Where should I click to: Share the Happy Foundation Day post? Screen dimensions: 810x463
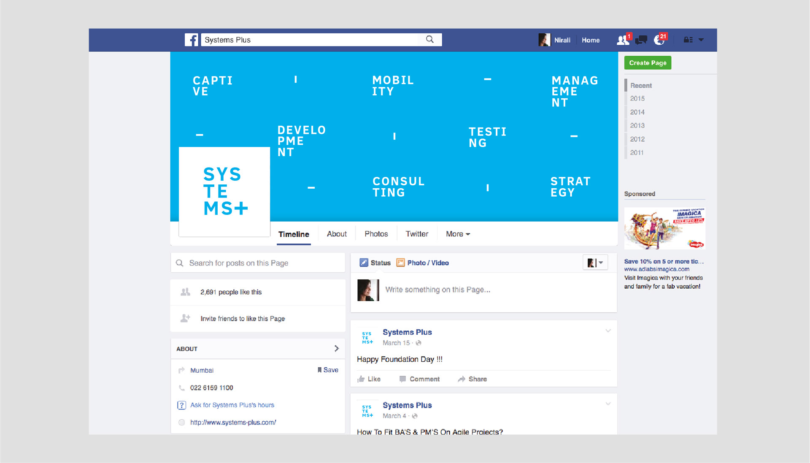click(472, 379)
